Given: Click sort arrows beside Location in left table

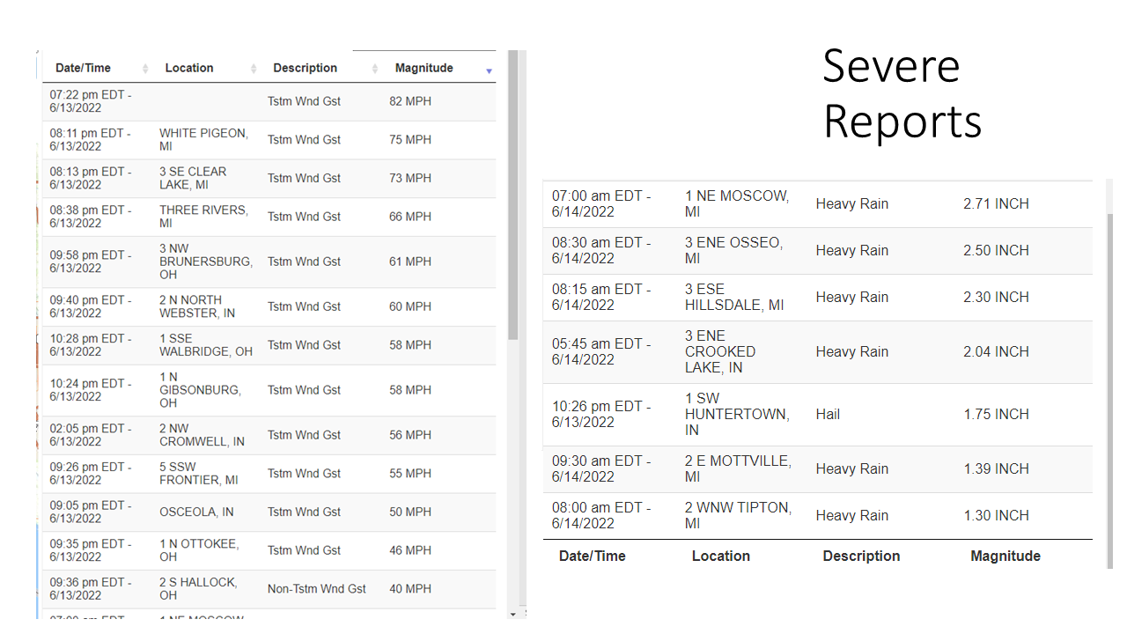Looking at the screenshot, I should pos(254,69).
